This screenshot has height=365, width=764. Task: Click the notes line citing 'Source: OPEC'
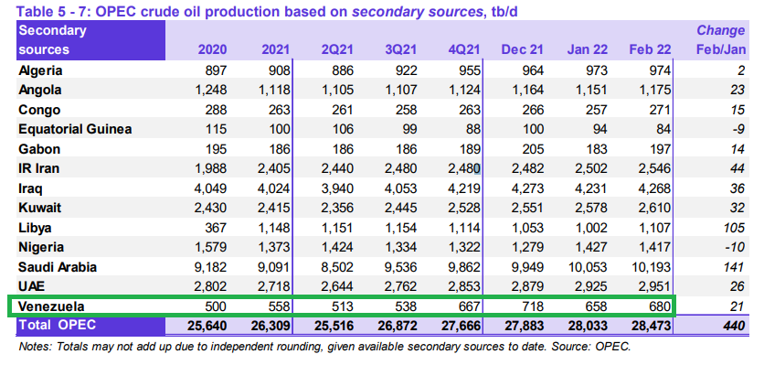324,347
